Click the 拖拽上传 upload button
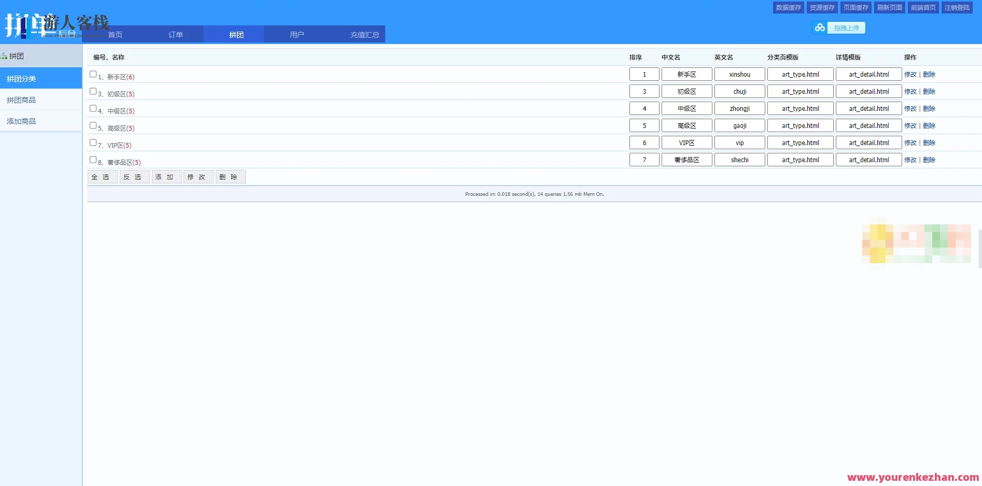This screenshot has height=486, width=982. pos(846,28)
